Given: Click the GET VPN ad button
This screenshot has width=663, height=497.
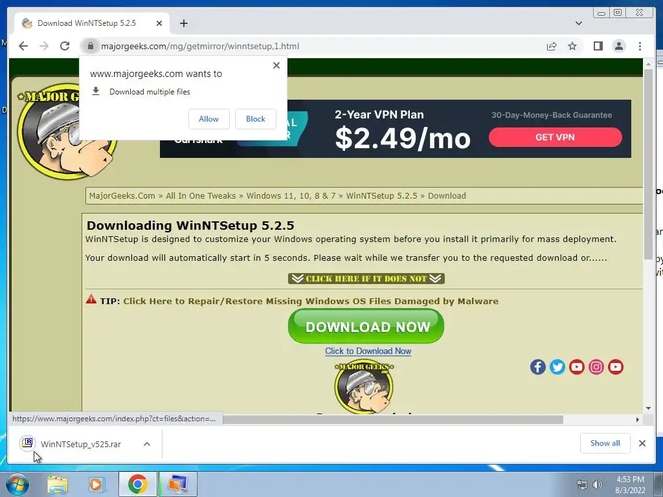Looking at the screenshot, I should (555, 137).
